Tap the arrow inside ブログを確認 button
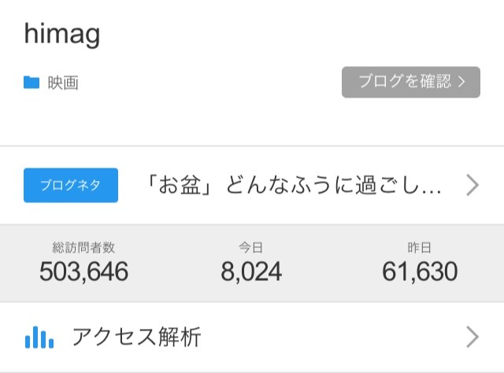Image resolution: width=504 pixels, height=373 pixels. click(462, 82)
